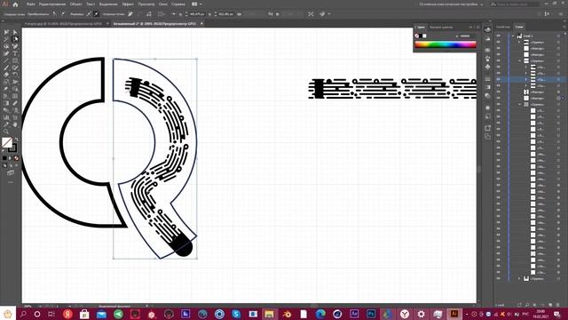Viewport: 568px width, 320px height.
Task: Switch to the Свойства panel tab
Action: tap(503, 27)
